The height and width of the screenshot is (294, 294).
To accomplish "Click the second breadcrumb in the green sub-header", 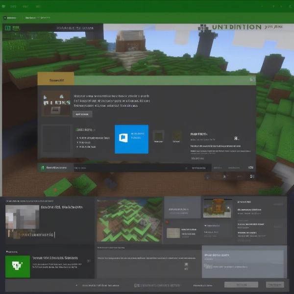I will [x=30, y=18].
